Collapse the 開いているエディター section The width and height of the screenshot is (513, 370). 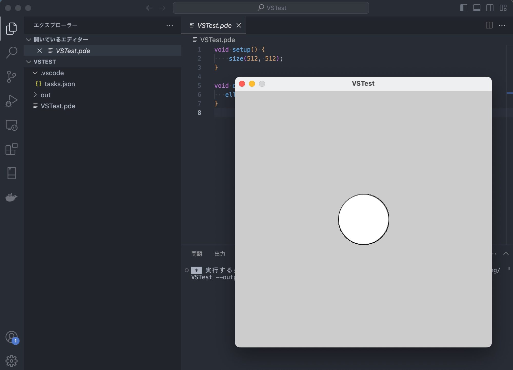coord(29,40)
